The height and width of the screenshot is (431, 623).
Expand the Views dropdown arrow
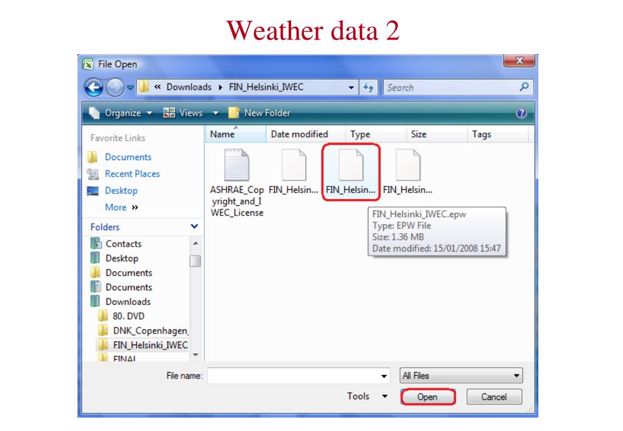(x=216, y=113)
